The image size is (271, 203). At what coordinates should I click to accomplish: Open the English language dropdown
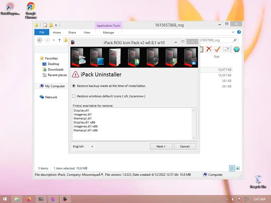click(x=92, y=146)
